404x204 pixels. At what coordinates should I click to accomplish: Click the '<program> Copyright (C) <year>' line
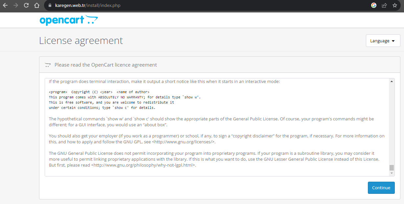[x=99, y=92]
